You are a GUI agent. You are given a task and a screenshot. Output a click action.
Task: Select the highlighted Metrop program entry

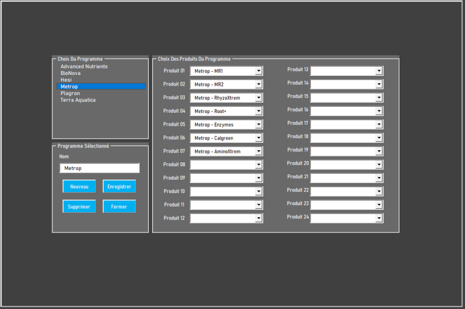(101, 87)
